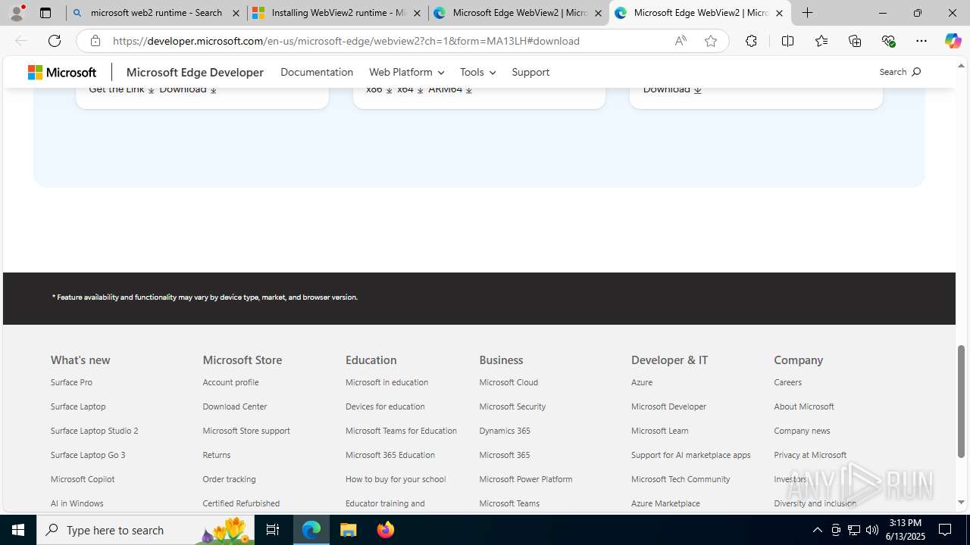
Task: Open Careers footer link
Action: point(787,382)
